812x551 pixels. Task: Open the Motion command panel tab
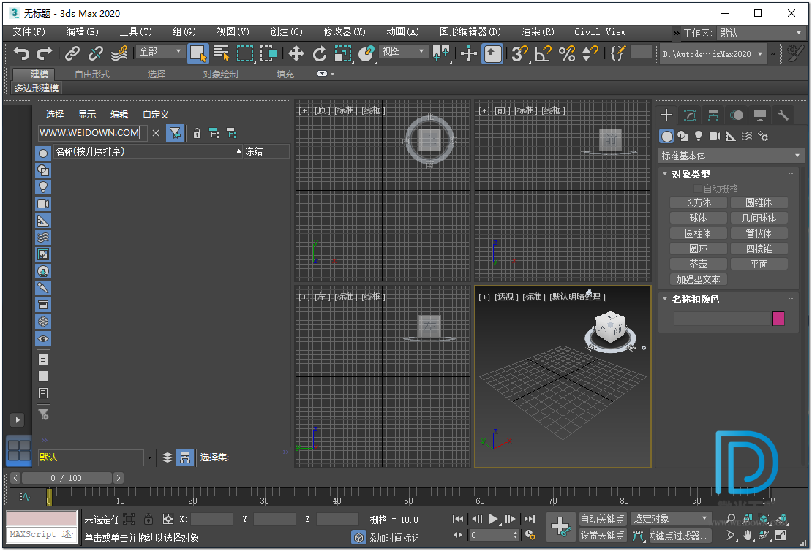pyautogui.click(x=737, y=115)
